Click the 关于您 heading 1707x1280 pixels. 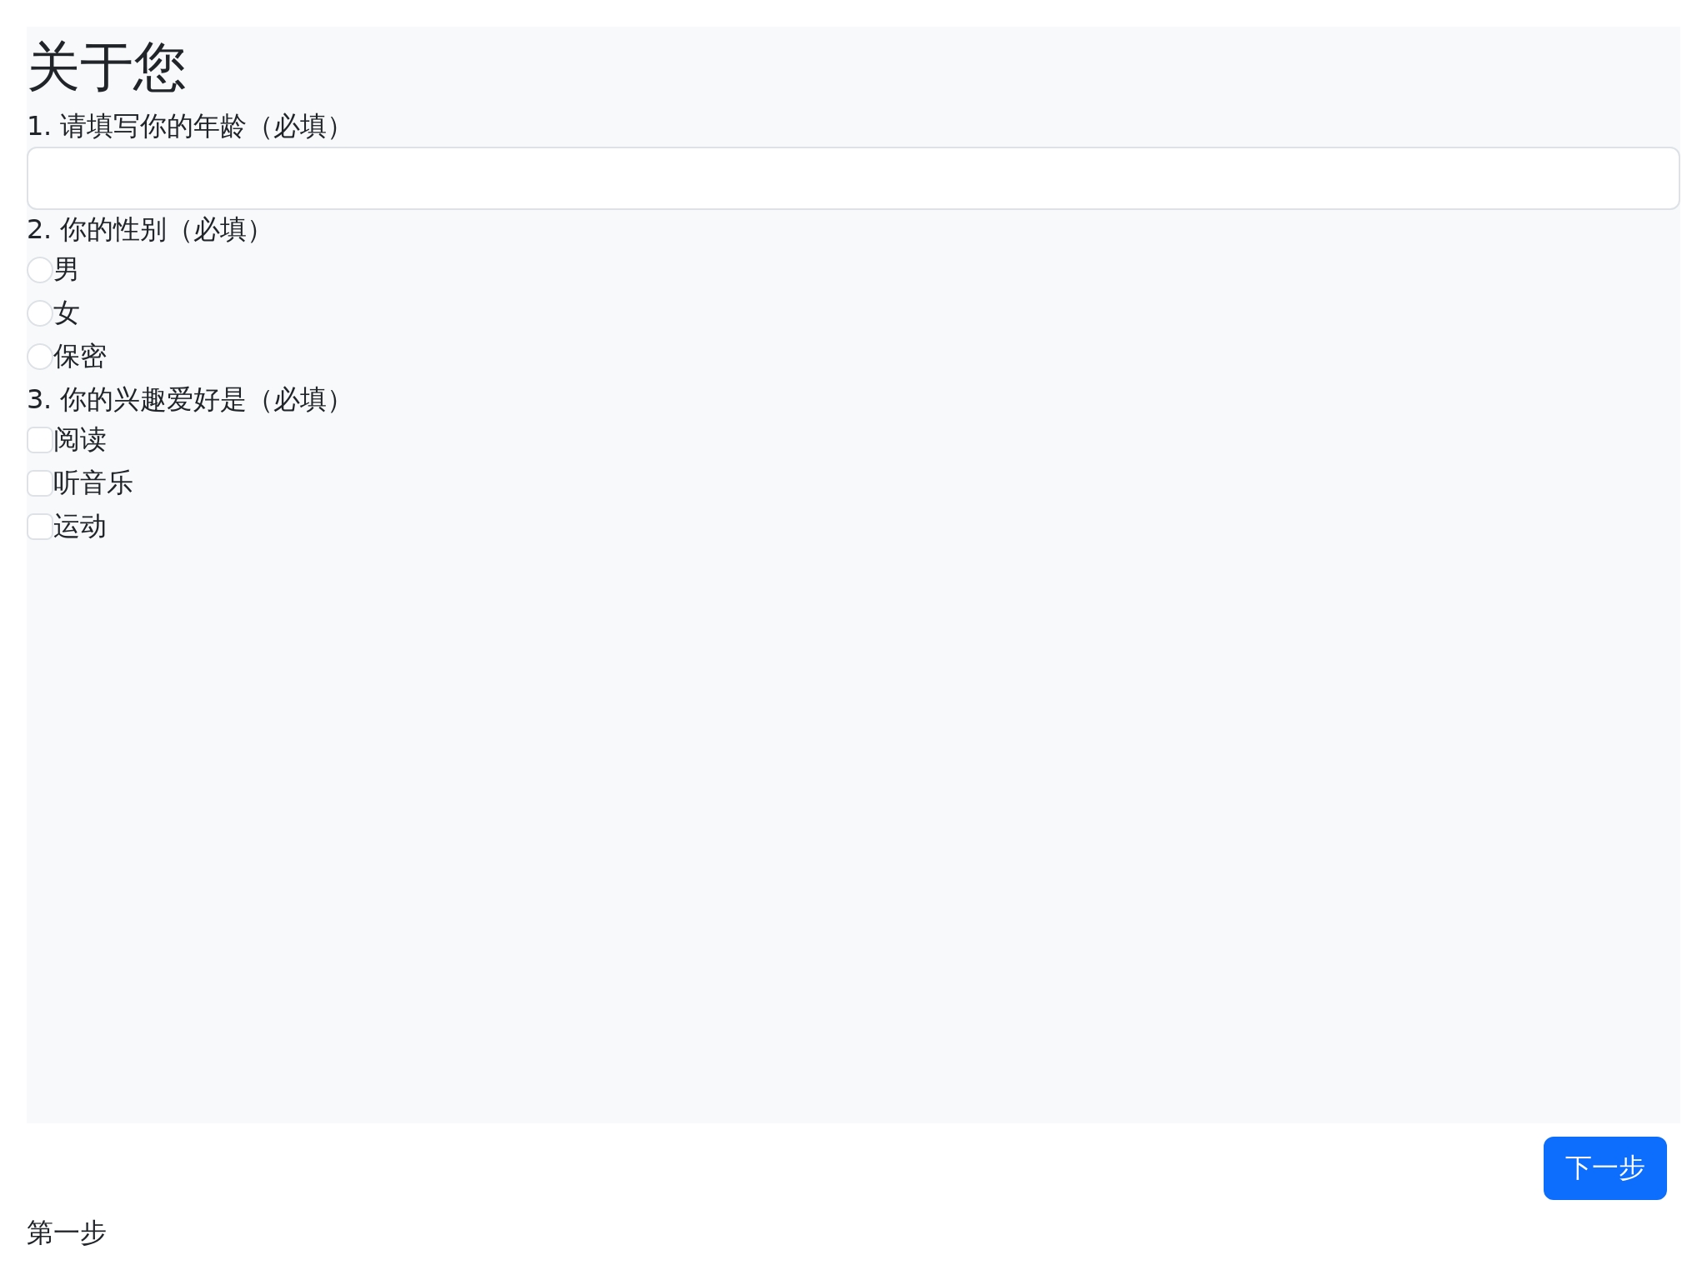(x=107, y=67)
